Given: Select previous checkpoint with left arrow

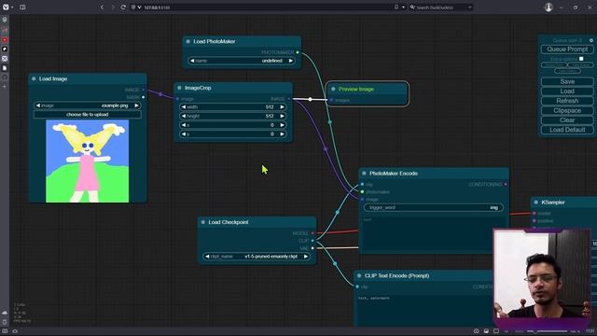Looking at the screenshot, I should (x=207, y=257).
